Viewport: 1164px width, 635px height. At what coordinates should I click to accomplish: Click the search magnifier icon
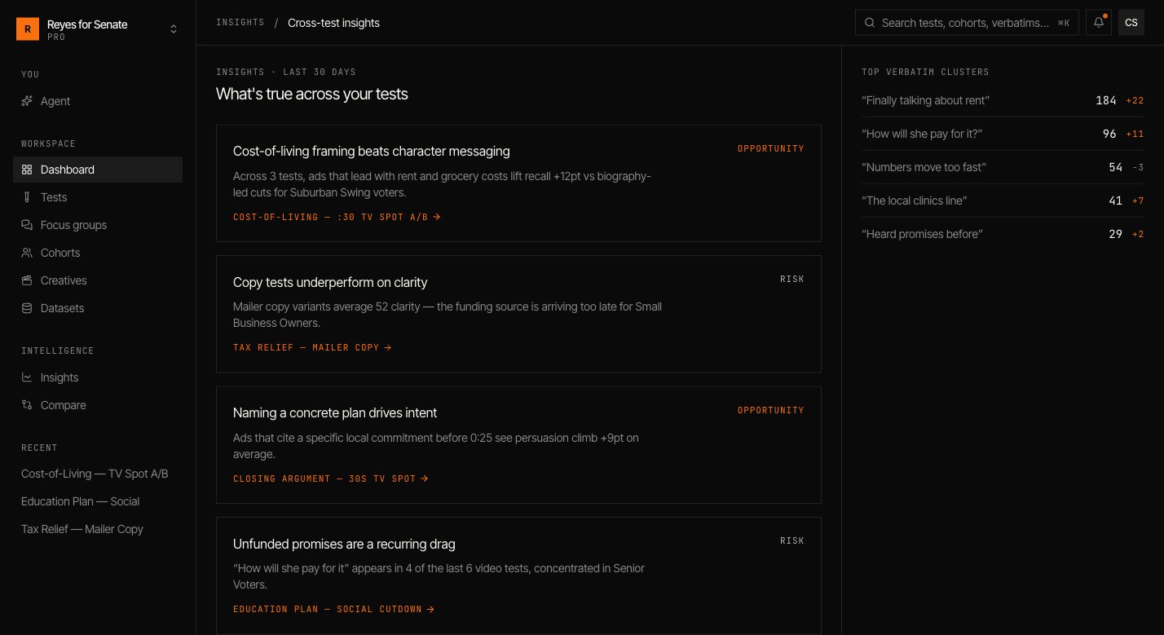(870, 23)
